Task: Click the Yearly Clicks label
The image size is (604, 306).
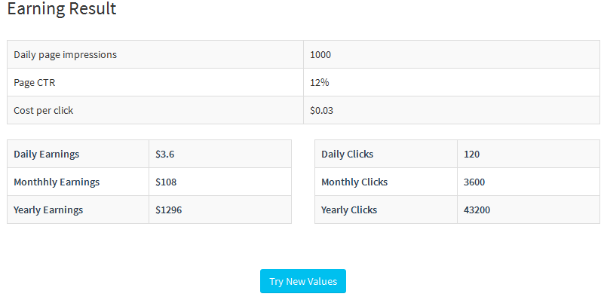Action: 349,210
